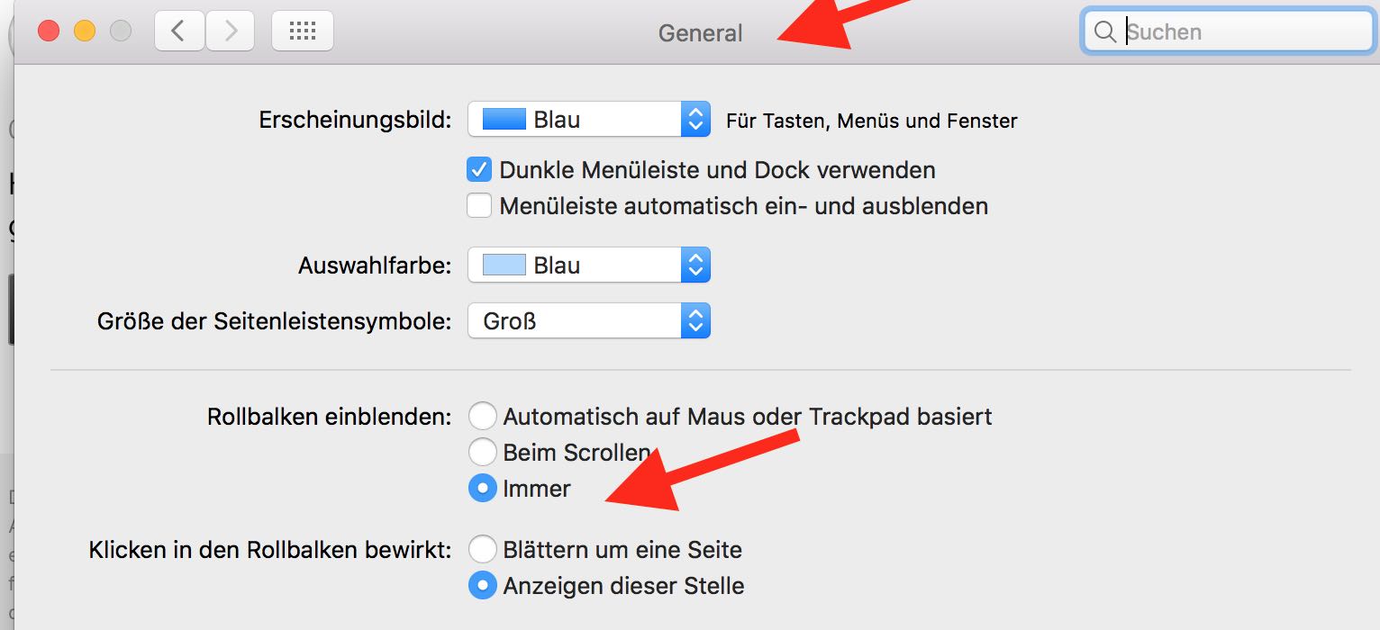Click the yellow minimize window button
Image resolution: width=1380 pixels, height=630 pixels.
tap(84, 31)
